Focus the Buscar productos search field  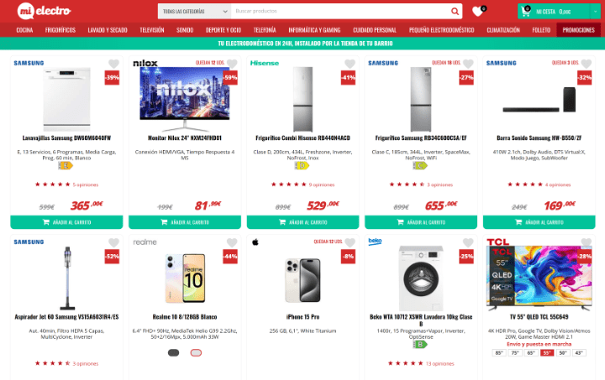tap(339, 11)
